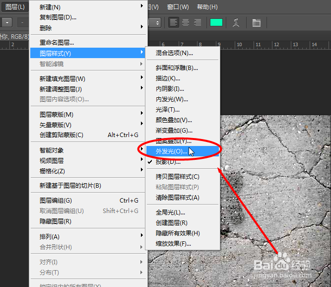The height and width of the screenshot is (287, 331).
Task: Choose 内阴影(I)... style
Action: pyautogui.click(x=183, y=89)
